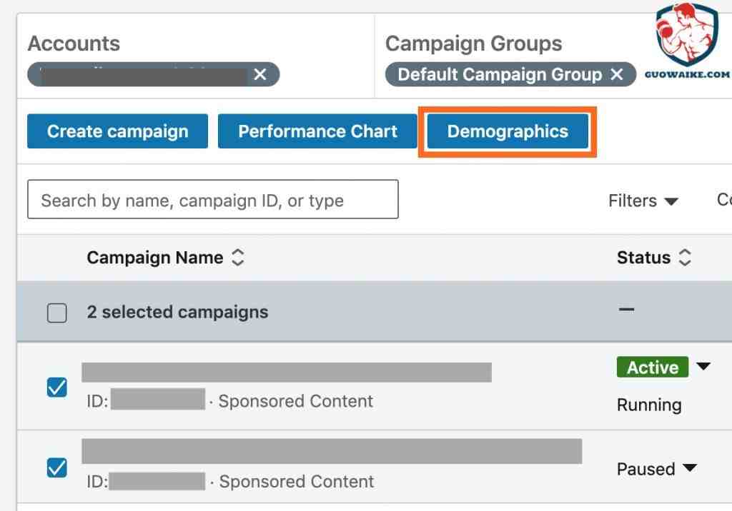Screen dimensions: 732x511
Task: Toggle the '2 selected campaigns' checkbox
Action: pyautogui.click(x=57, y=313)
